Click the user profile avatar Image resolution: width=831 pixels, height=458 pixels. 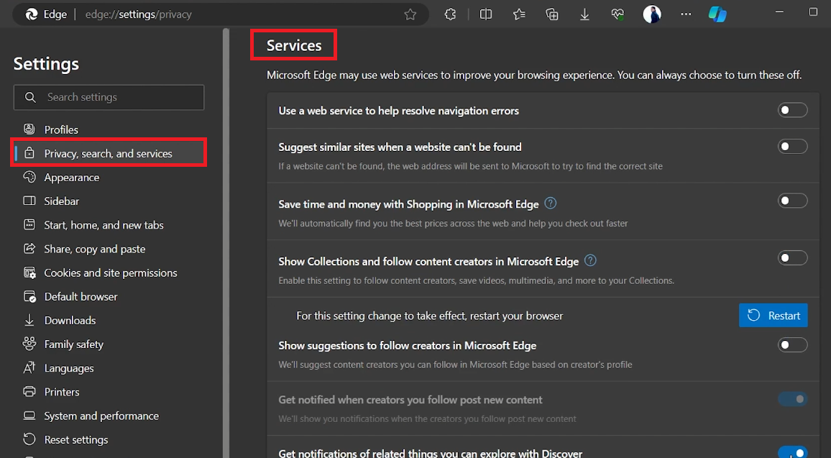pos(651,14)
